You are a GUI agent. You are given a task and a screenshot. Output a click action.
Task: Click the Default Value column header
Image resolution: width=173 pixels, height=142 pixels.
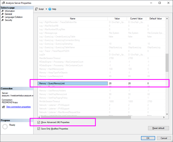156,19
